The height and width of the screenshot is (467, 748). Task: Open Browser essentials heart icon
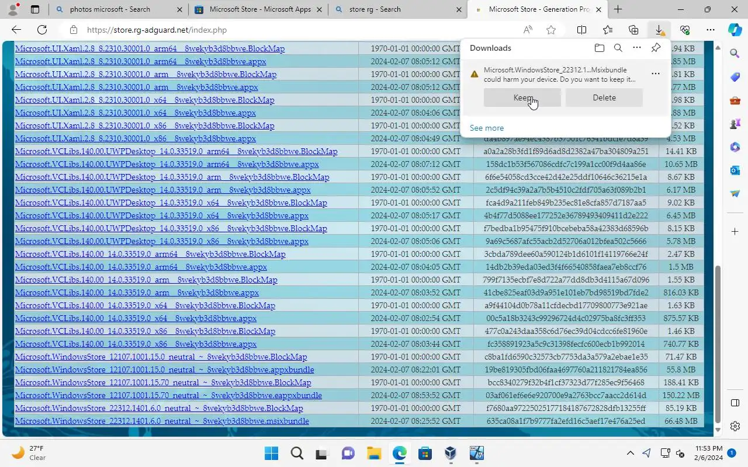(x=685, y=30)
